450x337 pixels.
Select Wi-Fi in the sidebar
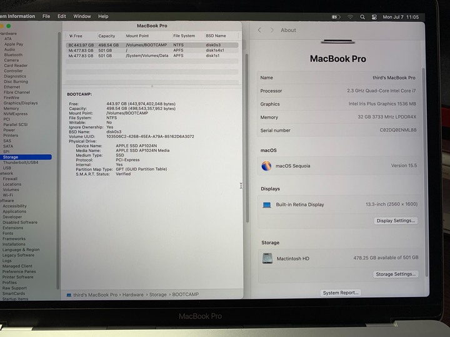coord(7,195)
